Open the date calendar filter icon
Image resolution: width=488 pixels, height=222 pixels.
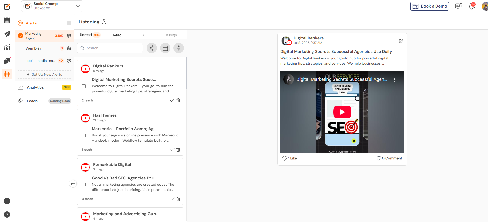[x=165, y=48]
